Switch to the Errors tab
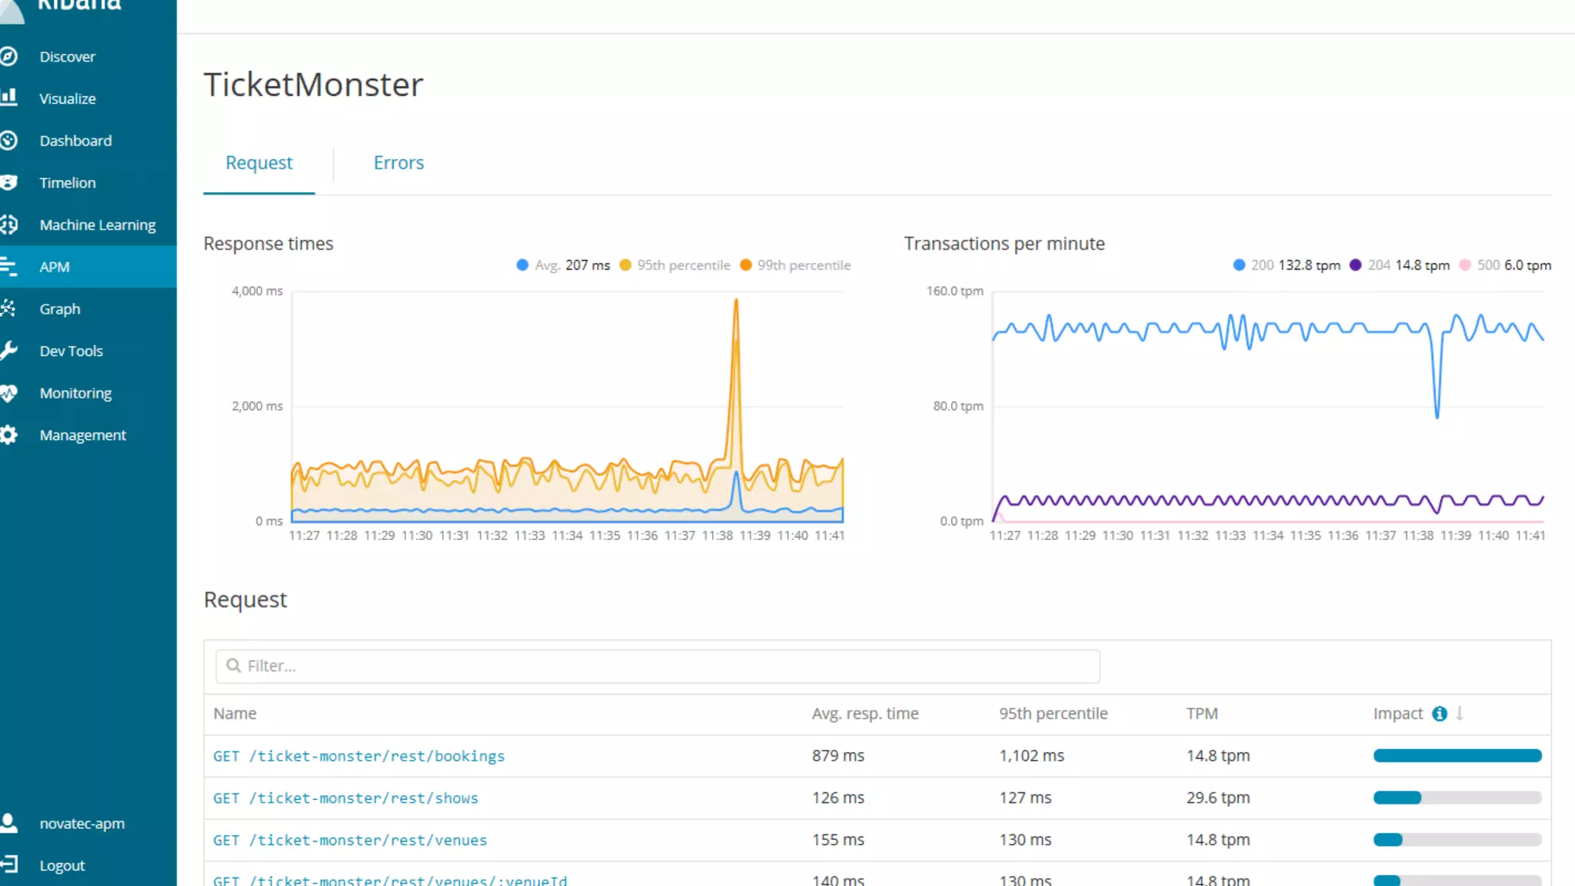The width and height of the screenshot is (1575, 886). pyautogui.click(x=398, y=162)
